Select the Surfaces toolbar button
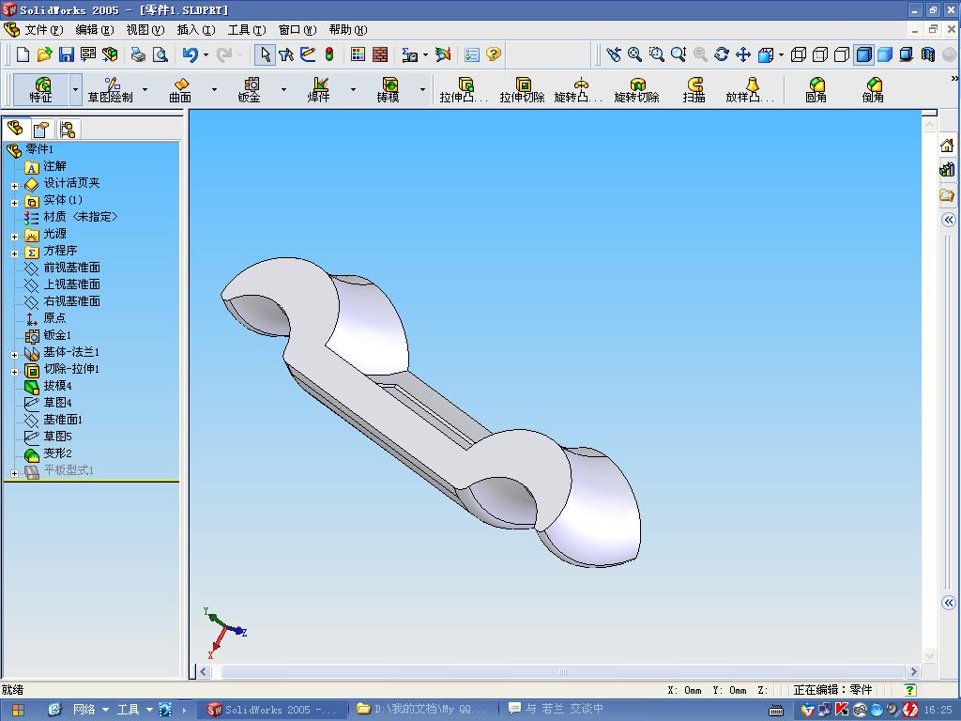The image size is (961, 721). 180,89
